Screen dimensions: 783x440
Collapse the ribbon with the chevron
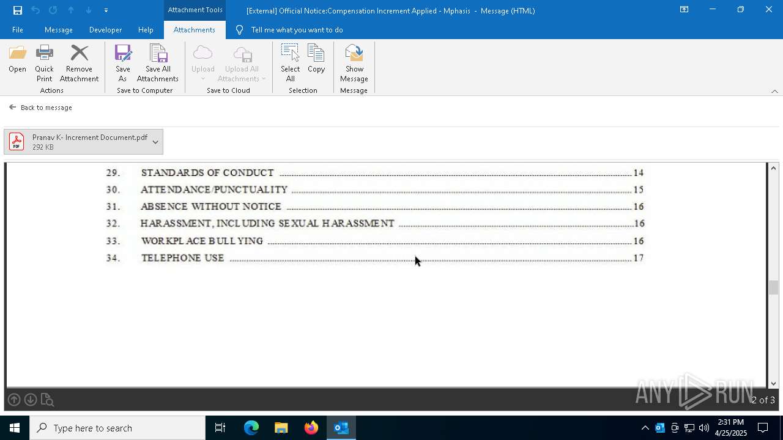coord(774,91)
